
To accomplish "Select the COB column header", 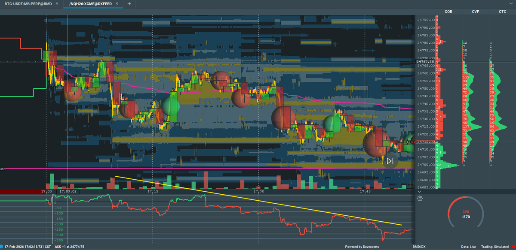I will point(448,12).
